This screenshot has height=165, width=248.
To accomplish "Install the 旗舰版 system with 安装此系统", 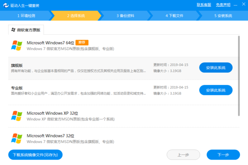I will pos(215,67).
